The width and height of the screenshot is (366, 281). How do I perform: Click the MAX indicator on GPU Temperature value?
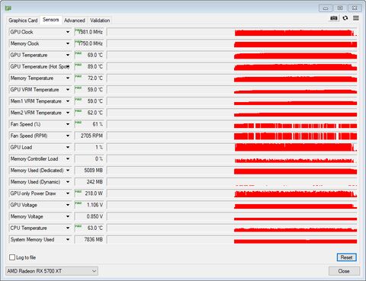coord(78,53)
